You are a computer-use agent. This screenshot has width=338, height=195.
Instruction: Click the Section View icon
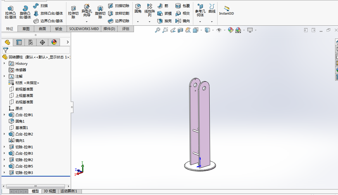coord(180,30)
